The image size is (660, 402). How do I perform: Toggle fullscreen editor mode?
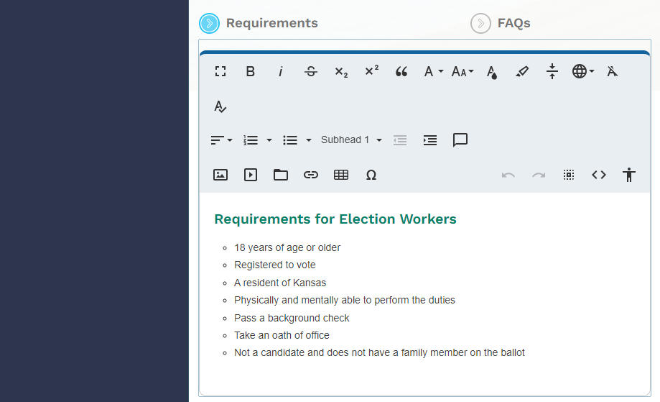click(x=220, y=71)
